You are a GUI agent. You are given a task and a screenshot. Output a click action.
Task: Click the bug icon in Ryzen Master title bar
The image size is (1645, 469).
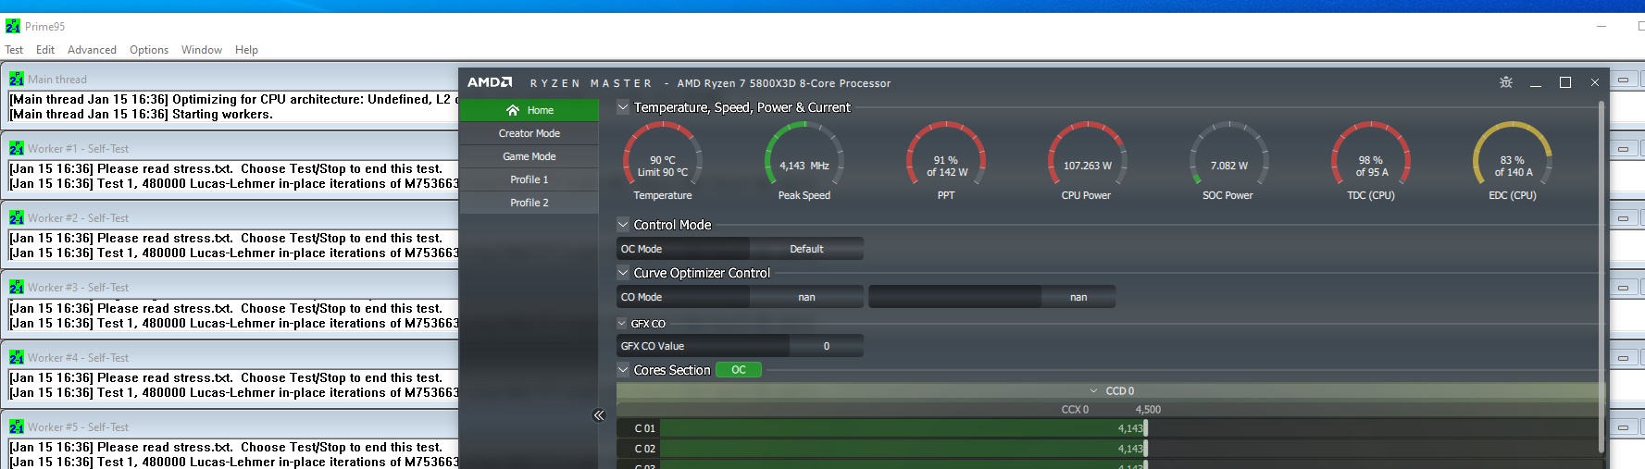1506,82
